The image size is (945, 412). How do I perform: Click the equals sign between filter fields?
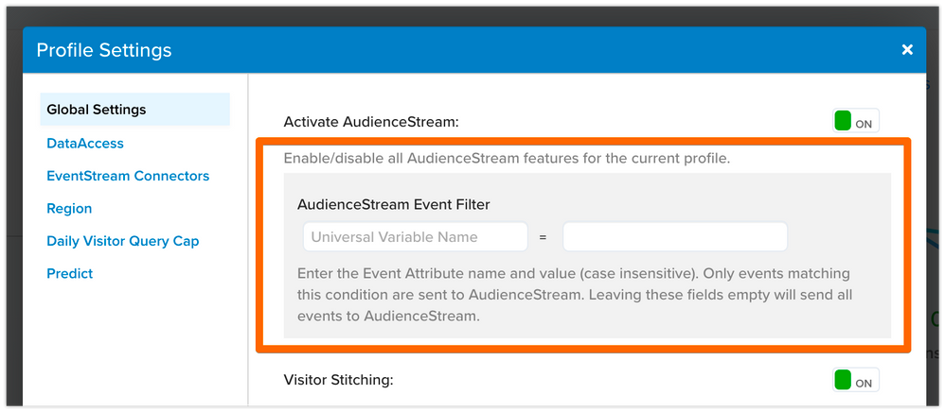(x=544, y=237)
